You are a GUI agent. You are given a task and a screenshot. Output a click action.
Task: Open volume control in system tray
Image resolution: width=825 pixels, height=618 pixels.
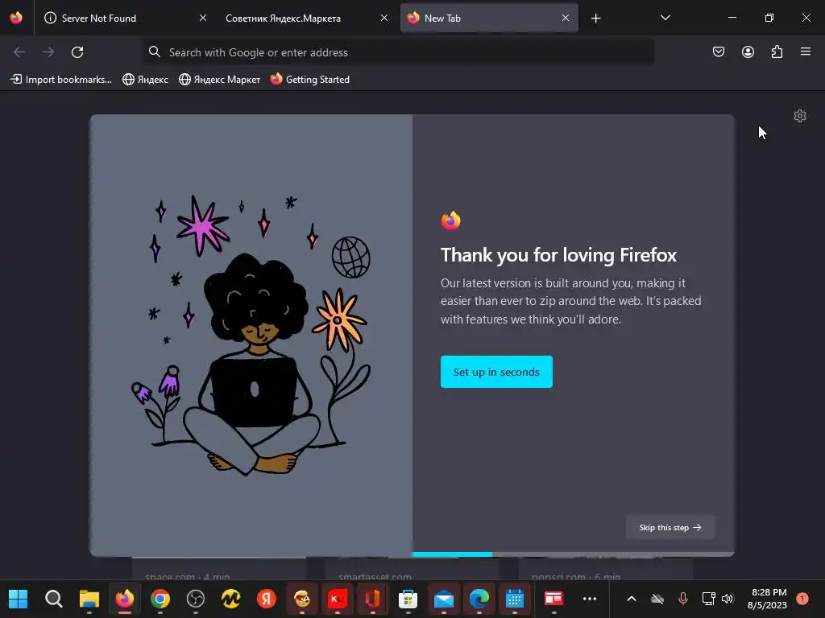pos(728,599)
